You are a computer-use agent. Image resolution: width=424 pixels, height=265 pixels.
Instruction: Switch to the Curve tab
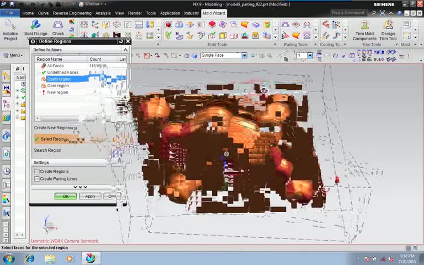43,13
